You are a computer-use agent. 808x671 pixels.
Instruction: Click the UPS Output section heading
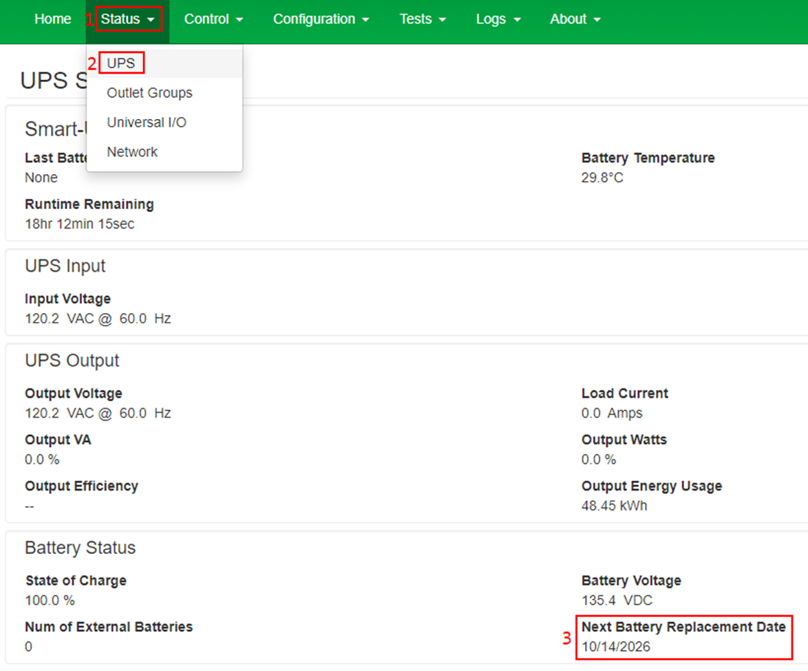(72, 360)
